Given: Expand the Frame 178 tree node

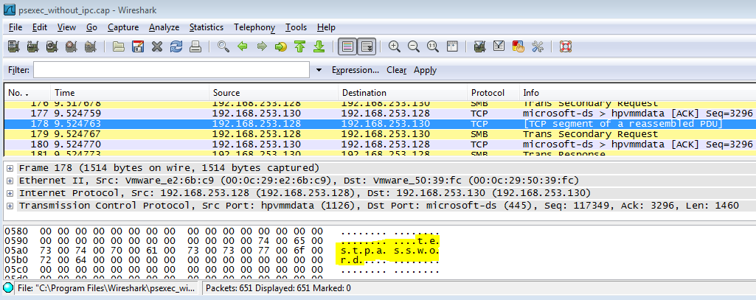Looking at the screenshot, I should [x=10, y=169].
